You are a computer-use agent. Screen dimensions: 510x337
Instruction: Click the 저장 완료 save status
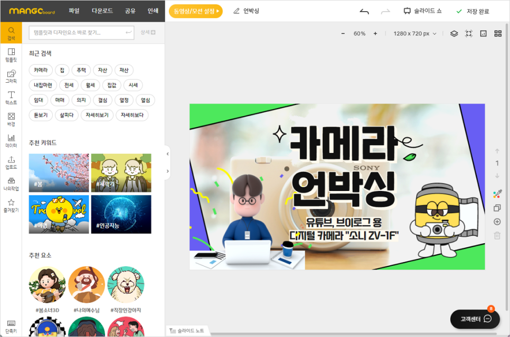[x=473, y=12]
